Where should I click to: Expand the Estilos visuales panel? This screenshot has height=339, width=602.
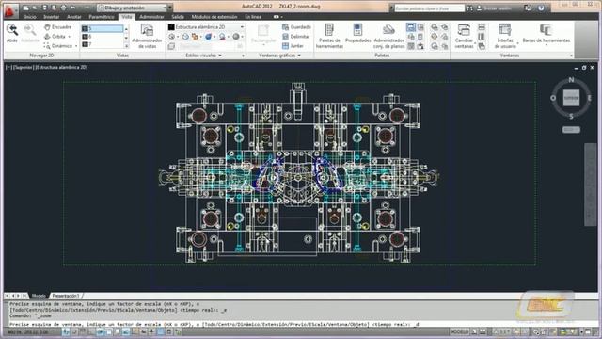(x=203, y=56)
